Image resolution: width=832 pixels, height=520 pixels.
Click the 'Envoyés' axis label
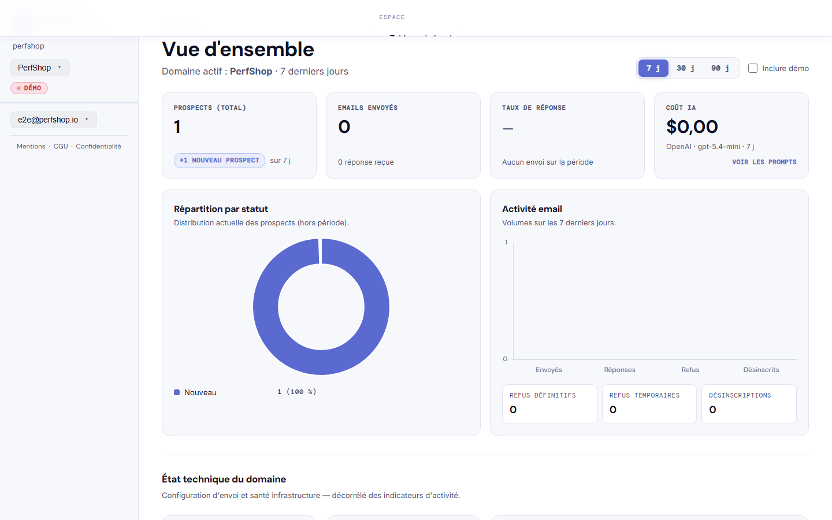click(549, 370)
